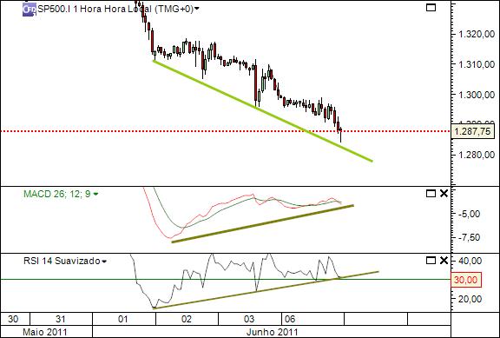Select date 06 on the time axis
Viewport: 500px width, 338px height.
point(290,319)
